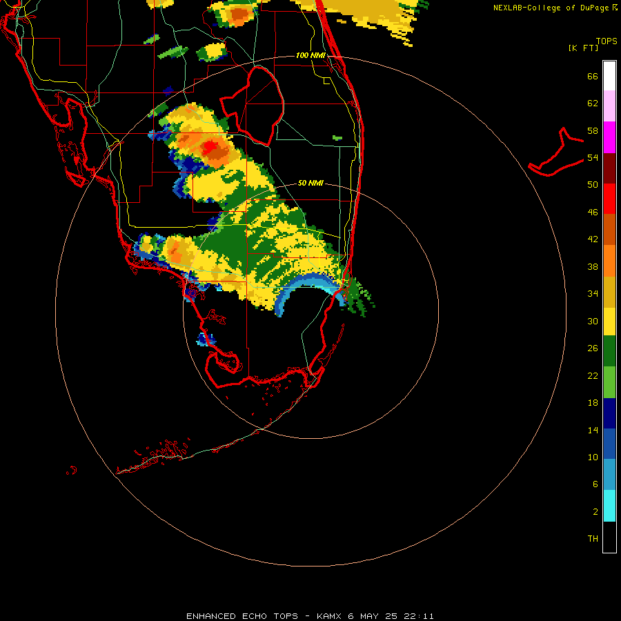The height and width of the screenshot is (621, 621).
Task: Click the legend value 34
Action: click(x=593, y=293)
